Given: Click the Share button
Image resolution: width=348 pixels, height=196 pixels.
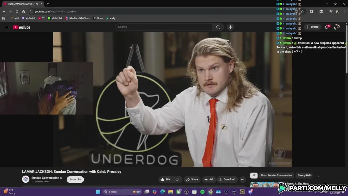Looking at the screenshot, I should click(x=192, y=179).
